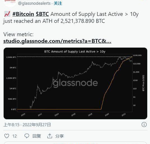Click the heart like icon
This screenshot has width=150, height=144.
[7, 136]
